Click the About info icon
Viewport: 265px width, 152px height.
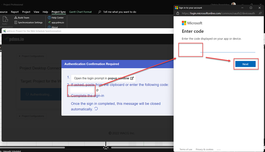tap(49, 27)
